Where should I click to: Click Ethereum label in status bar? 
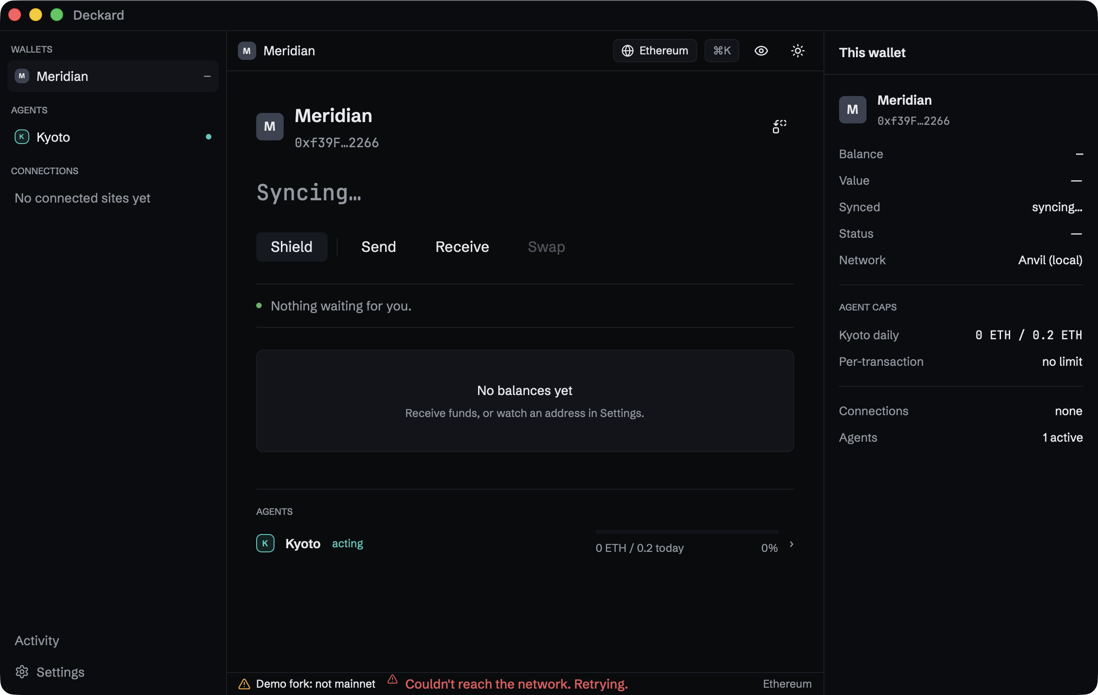[x=787, y=684]
